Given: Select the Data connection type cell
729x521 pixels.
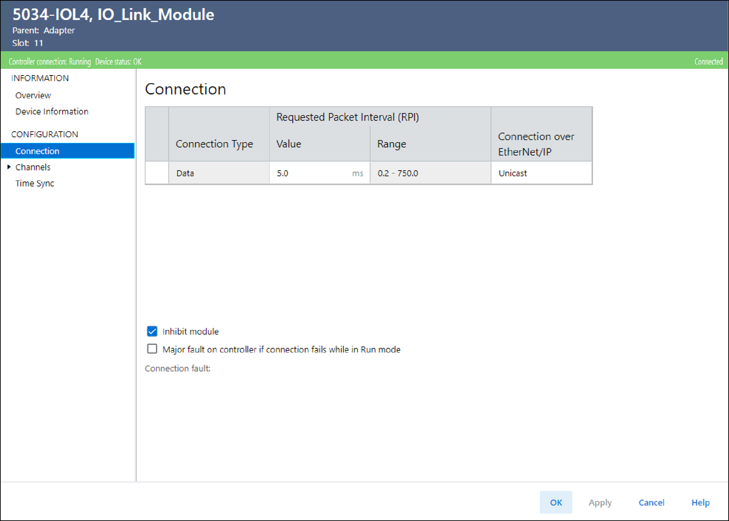Looking at the screenshot, I should (219, 173).
